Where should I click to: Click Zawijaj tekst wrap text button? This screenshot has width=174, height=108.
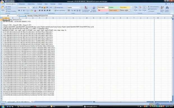[59, 8]
